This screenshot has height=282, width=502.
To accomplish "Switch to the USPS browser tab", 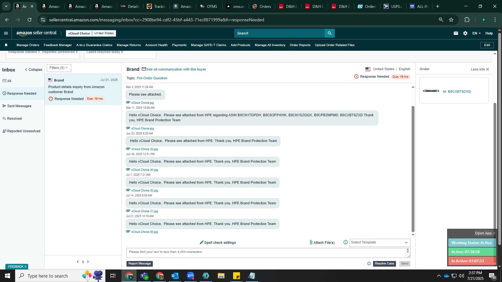I will (393, 6).
